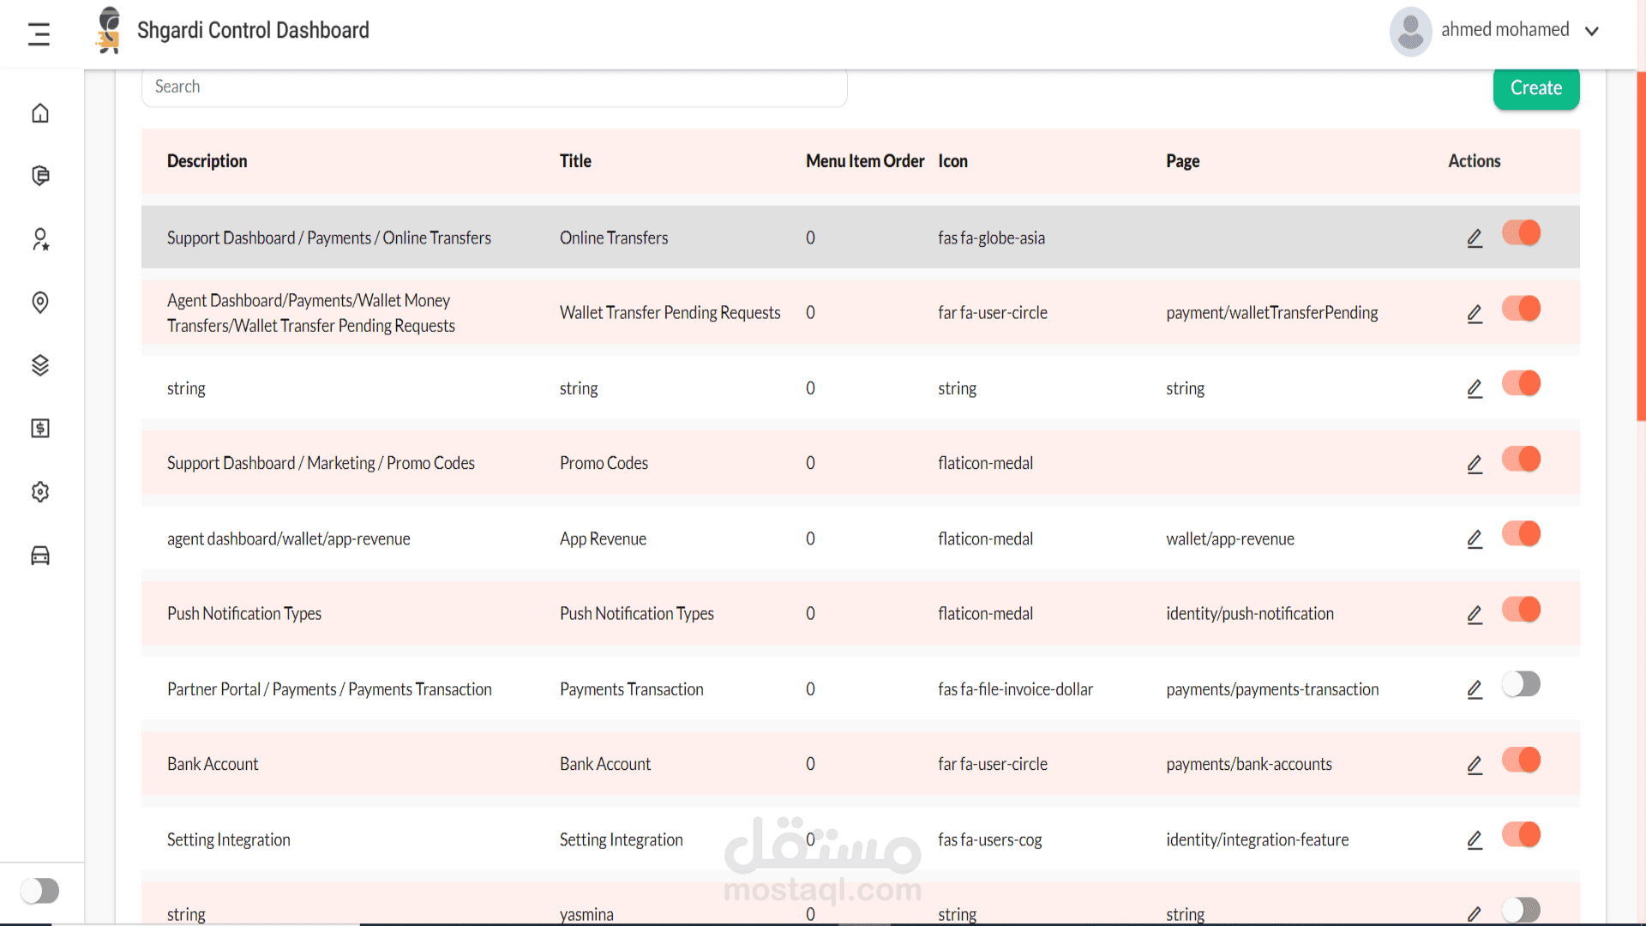Click the Menu Item Order column header

click(864, 161)
